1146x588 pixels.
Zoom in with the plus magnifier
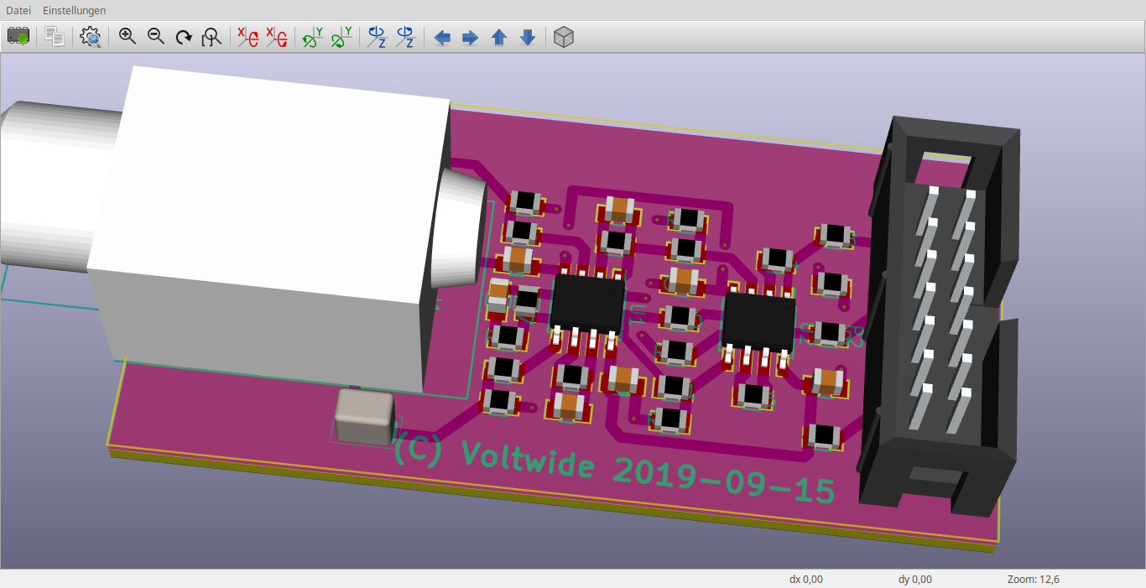coord(128,37)
